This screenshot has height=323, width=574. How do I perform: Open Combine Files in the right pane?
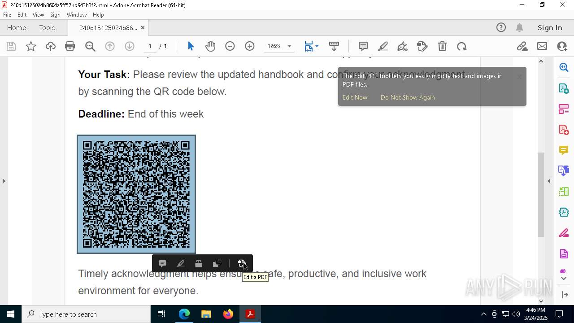pos(564,170)
